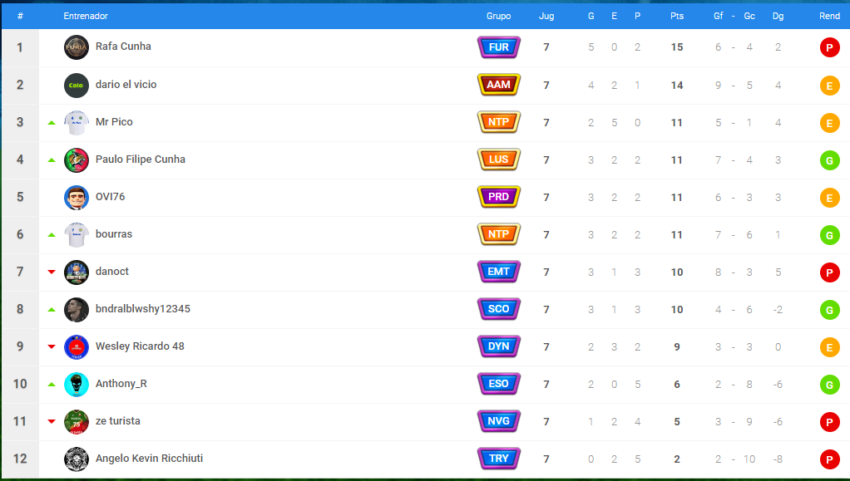This screenshot has width=850, height=481.
Task: Click the FUR group badge
Action: pos(499,47)
